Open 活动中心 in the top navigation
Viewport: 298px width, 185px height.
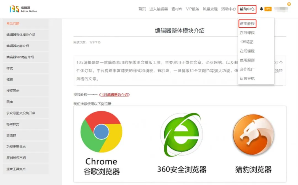click(228, 9)
